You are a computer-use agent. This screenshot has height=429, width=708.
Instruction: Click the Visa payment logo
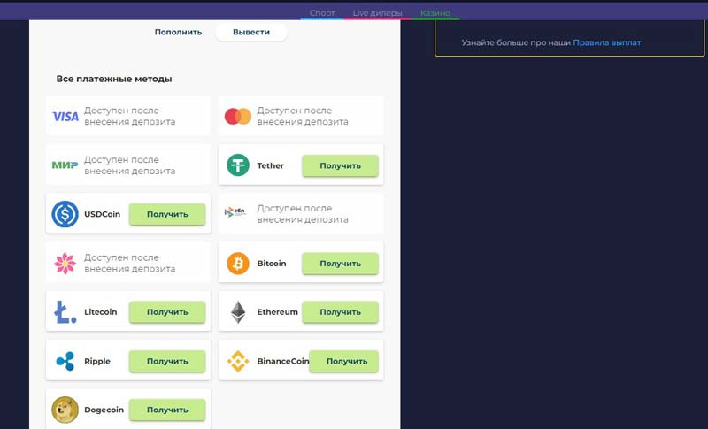65,117
